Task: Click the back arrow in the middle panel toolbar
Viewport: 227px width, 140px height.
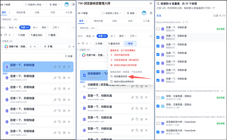Action: pyautogui.click(x=87, y=43)
